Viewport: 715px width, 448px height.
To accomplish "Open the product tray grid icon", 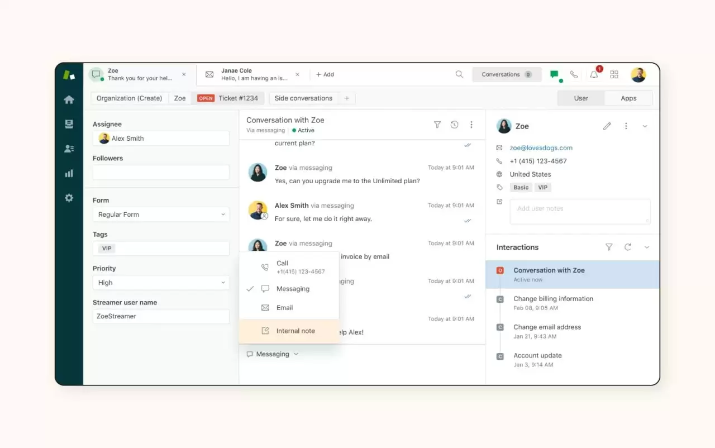I will pos(614,74).
